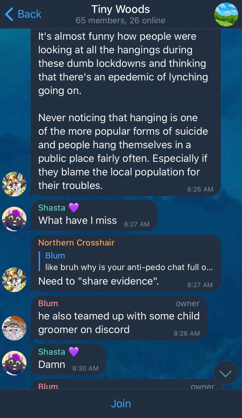Join the Tiny Woods group
242x418 pixels.
[121, 404]
